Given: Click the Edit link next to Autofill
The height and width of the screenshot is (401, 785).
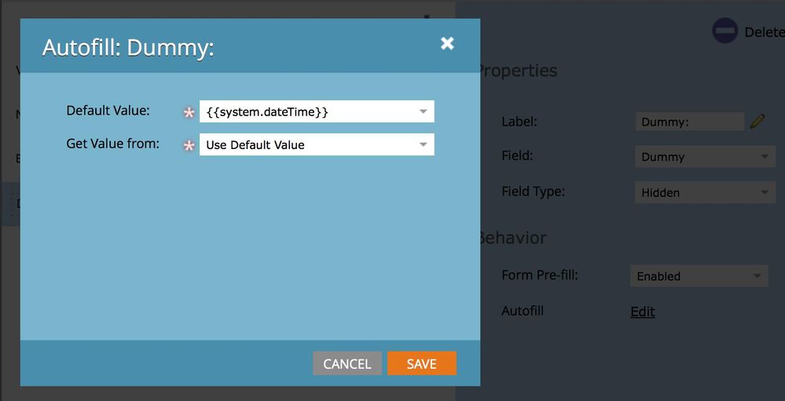Looking at the screenshot, I should pos(642,312).
